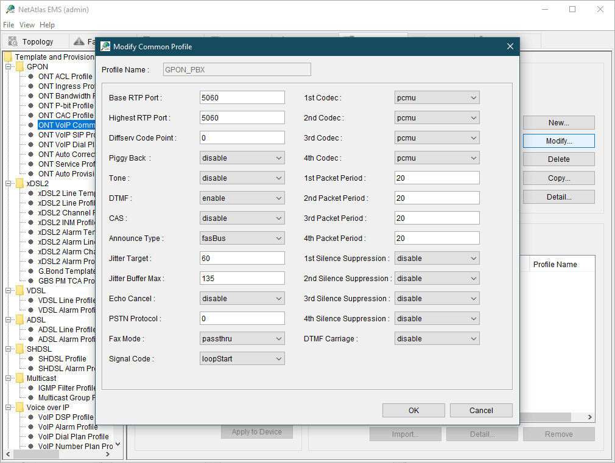
Task: Click the xDSL2 folder icon in tree
Action: [19, 184]
